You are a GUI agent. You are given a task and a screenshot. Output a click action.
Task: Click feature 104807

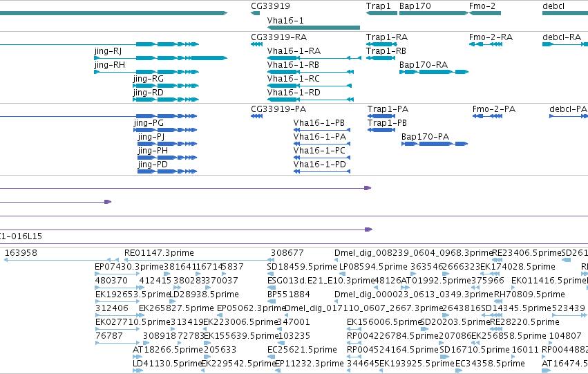(x=565, y=336)
